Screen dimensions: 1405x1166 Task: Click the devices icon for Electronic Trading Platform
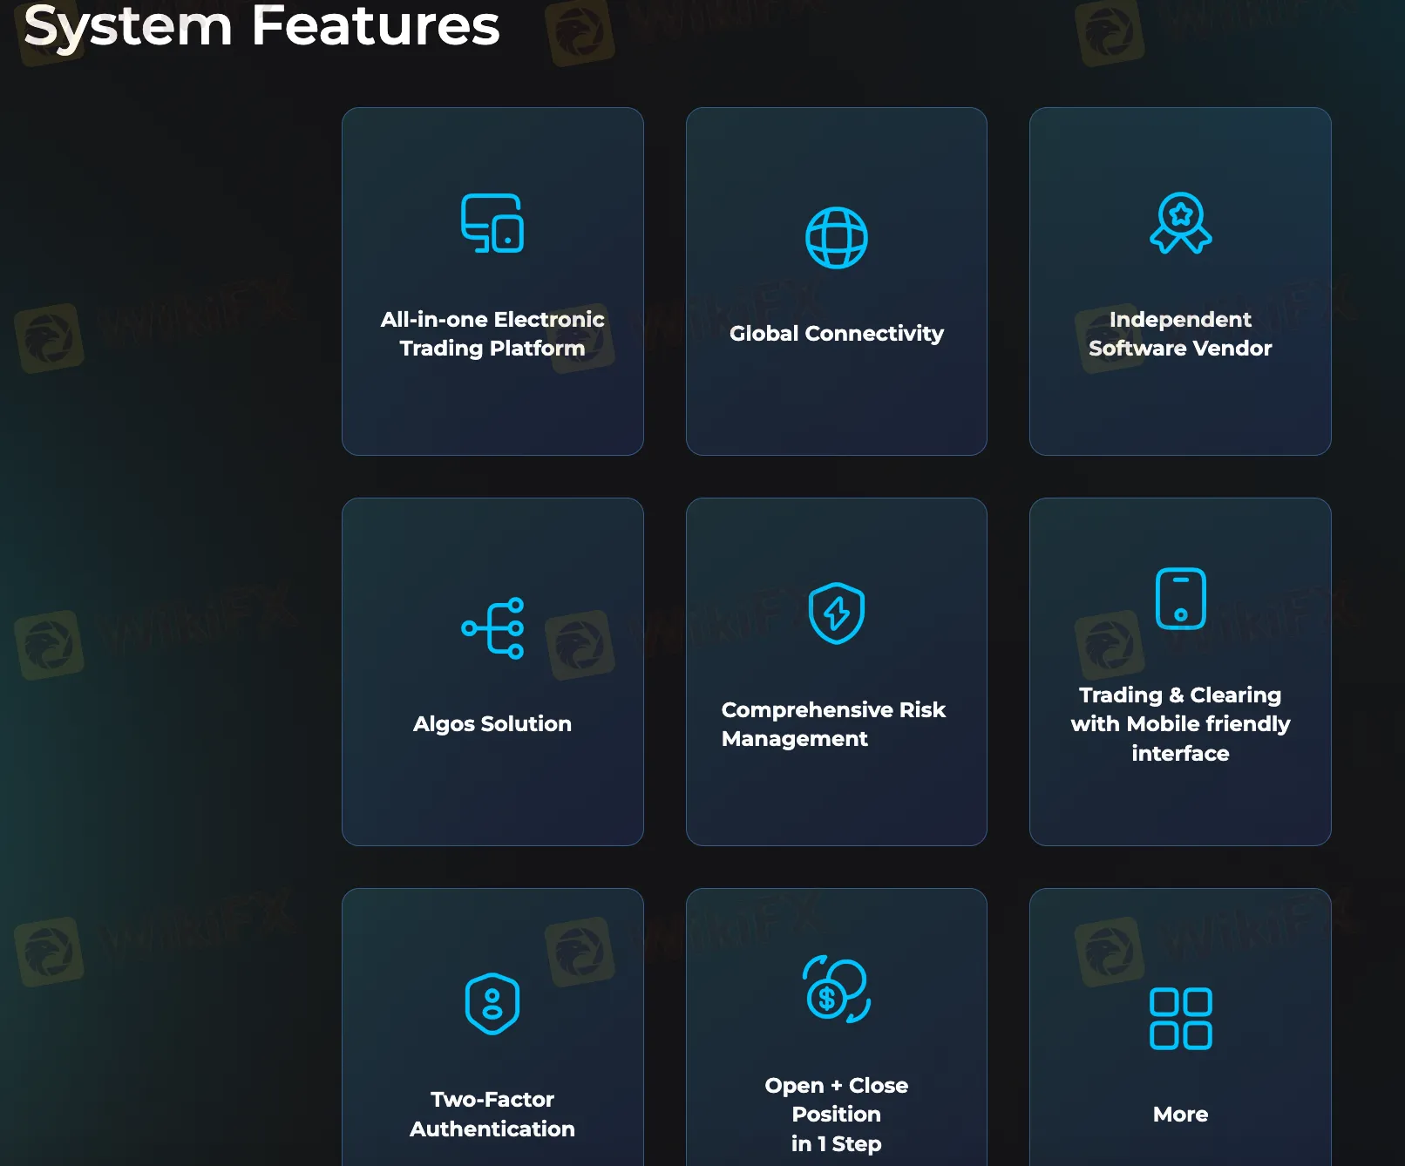point(492,223)
